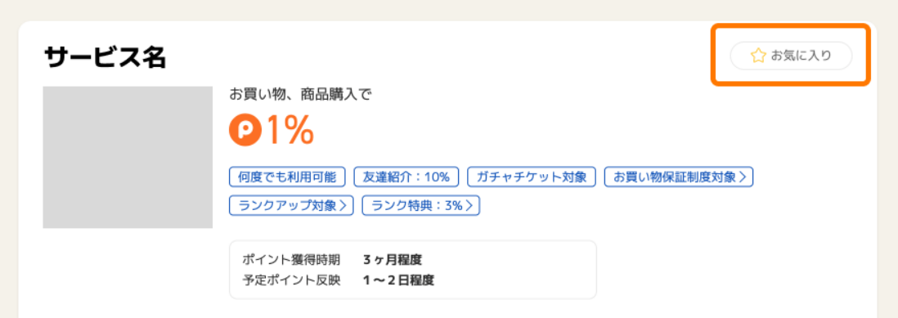Click the orange P point icon
The width and height of the screenshot is (898, 318).
click(245, 131)
